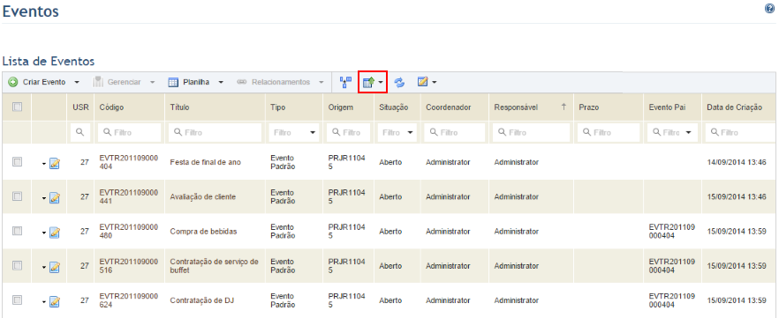Open the edit columns icon dropdown arrow

[x=435, y=82]
